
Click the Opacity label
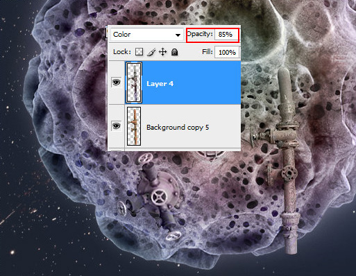click(200, 34)
